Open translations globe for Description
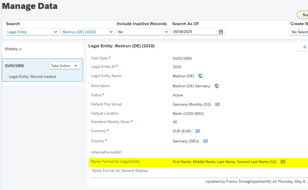Image resolution: width=308 pixels, height=190 pixels. click(217, 86)
